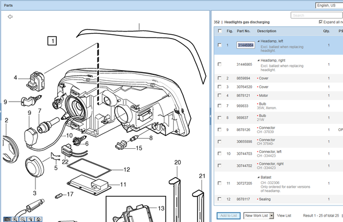Sort by Part No. column header
Image resolution: width=343 pixels, height=222 pixels.
click(243, 31)
